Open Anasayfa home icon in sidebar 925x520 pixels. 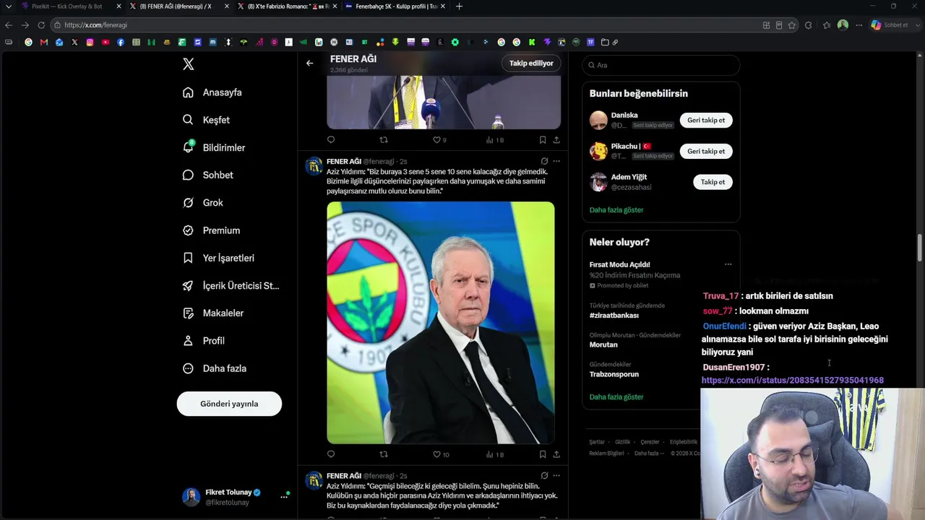[x=188, y=92]
